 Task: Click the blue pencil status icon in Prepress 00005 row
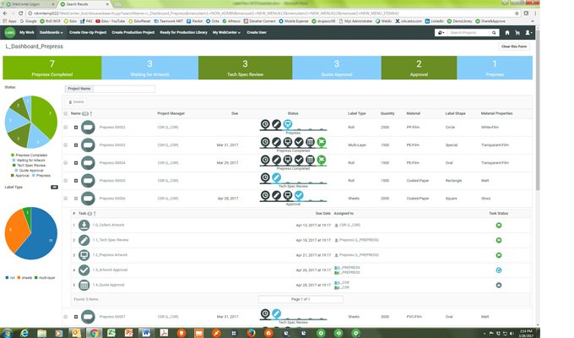click(x=277, y=177)
